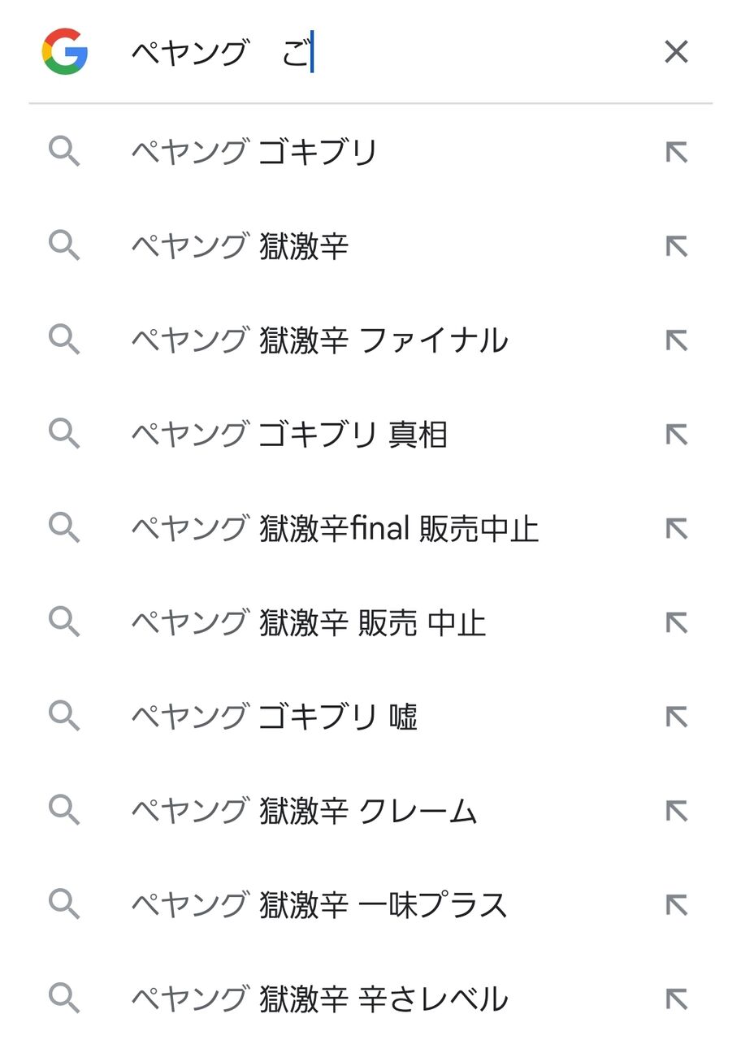This screenshot has height=1040, width=741.
Task: Tap the suggestion 獄激辛 一味プラス
Action: [x=319, y=906]
